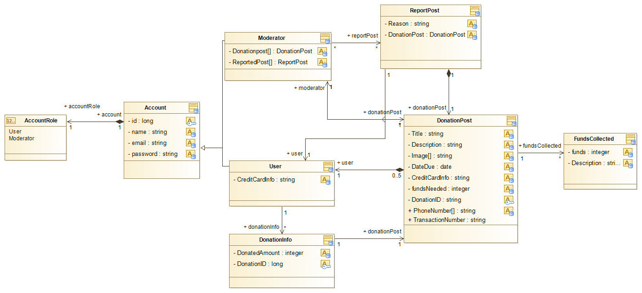Click the key icon next to id : long
Screen dimensions: 642x293
click(x=191, y=121)
